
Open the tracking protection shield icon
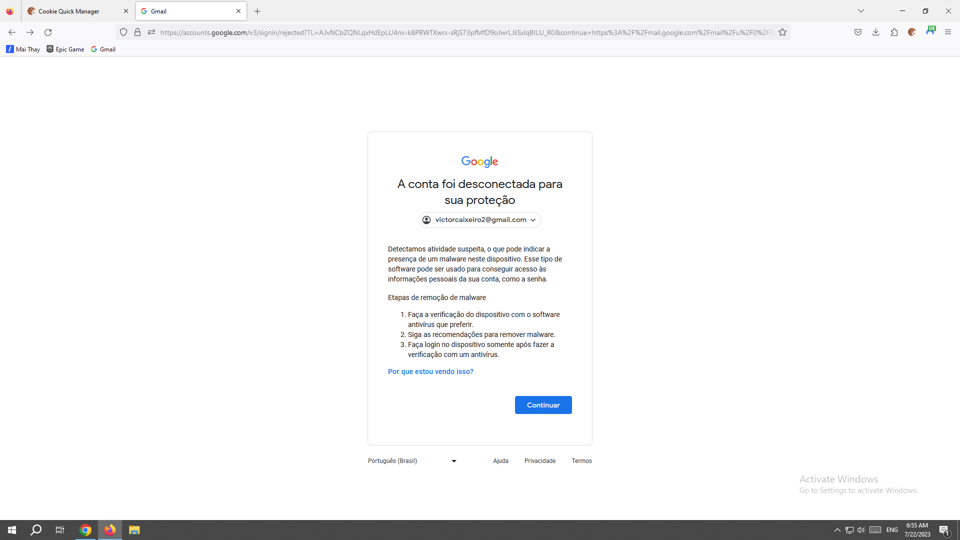(123, 32)
